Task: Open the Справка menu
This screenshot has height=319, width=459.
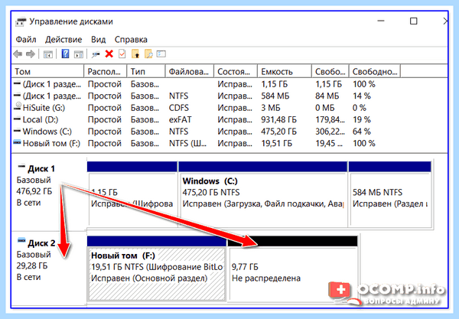Action: [131, 40]
